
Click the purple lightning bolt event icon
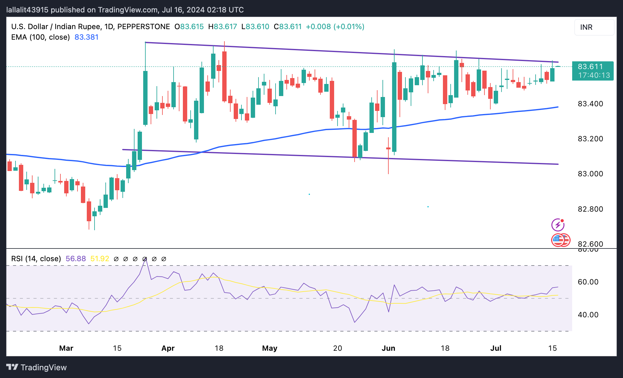coord(558,225)
